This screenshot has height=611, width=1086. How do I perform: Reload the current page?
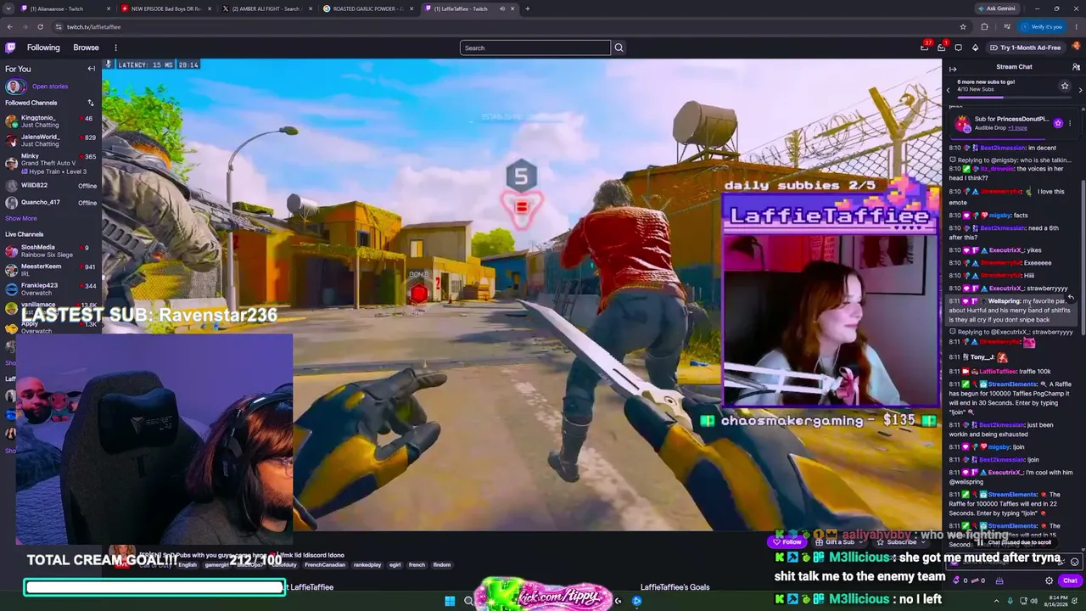40,26
